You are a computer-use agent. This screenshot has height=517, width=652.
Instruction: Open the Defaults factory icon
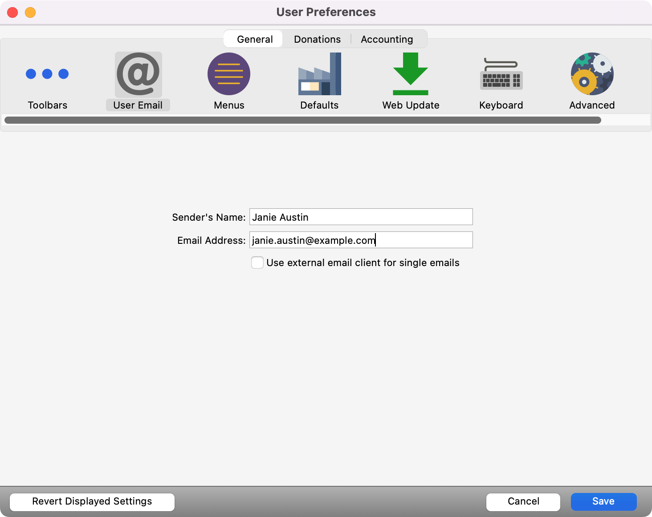pos(319,74)
